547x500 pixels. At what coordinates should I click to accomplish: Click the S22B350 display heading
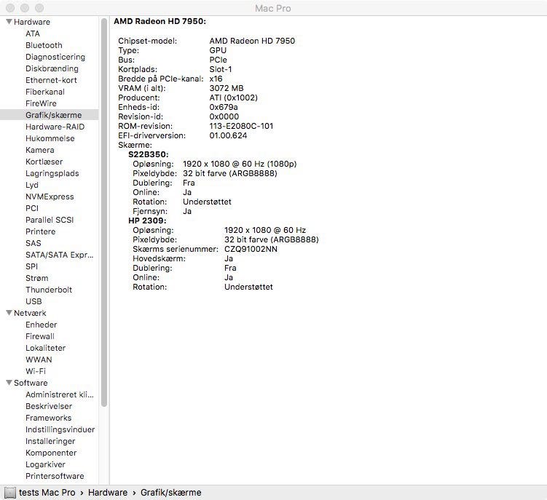(x=149, y=154)
